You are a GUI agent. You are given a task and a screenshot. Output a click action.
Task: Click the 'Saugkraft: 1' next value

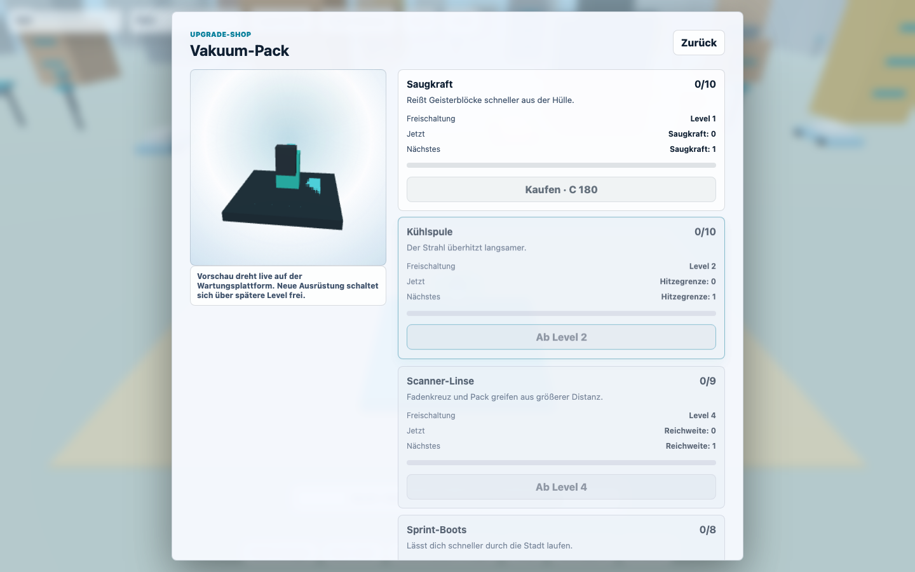pyautogui.click(x=693, y=149)
